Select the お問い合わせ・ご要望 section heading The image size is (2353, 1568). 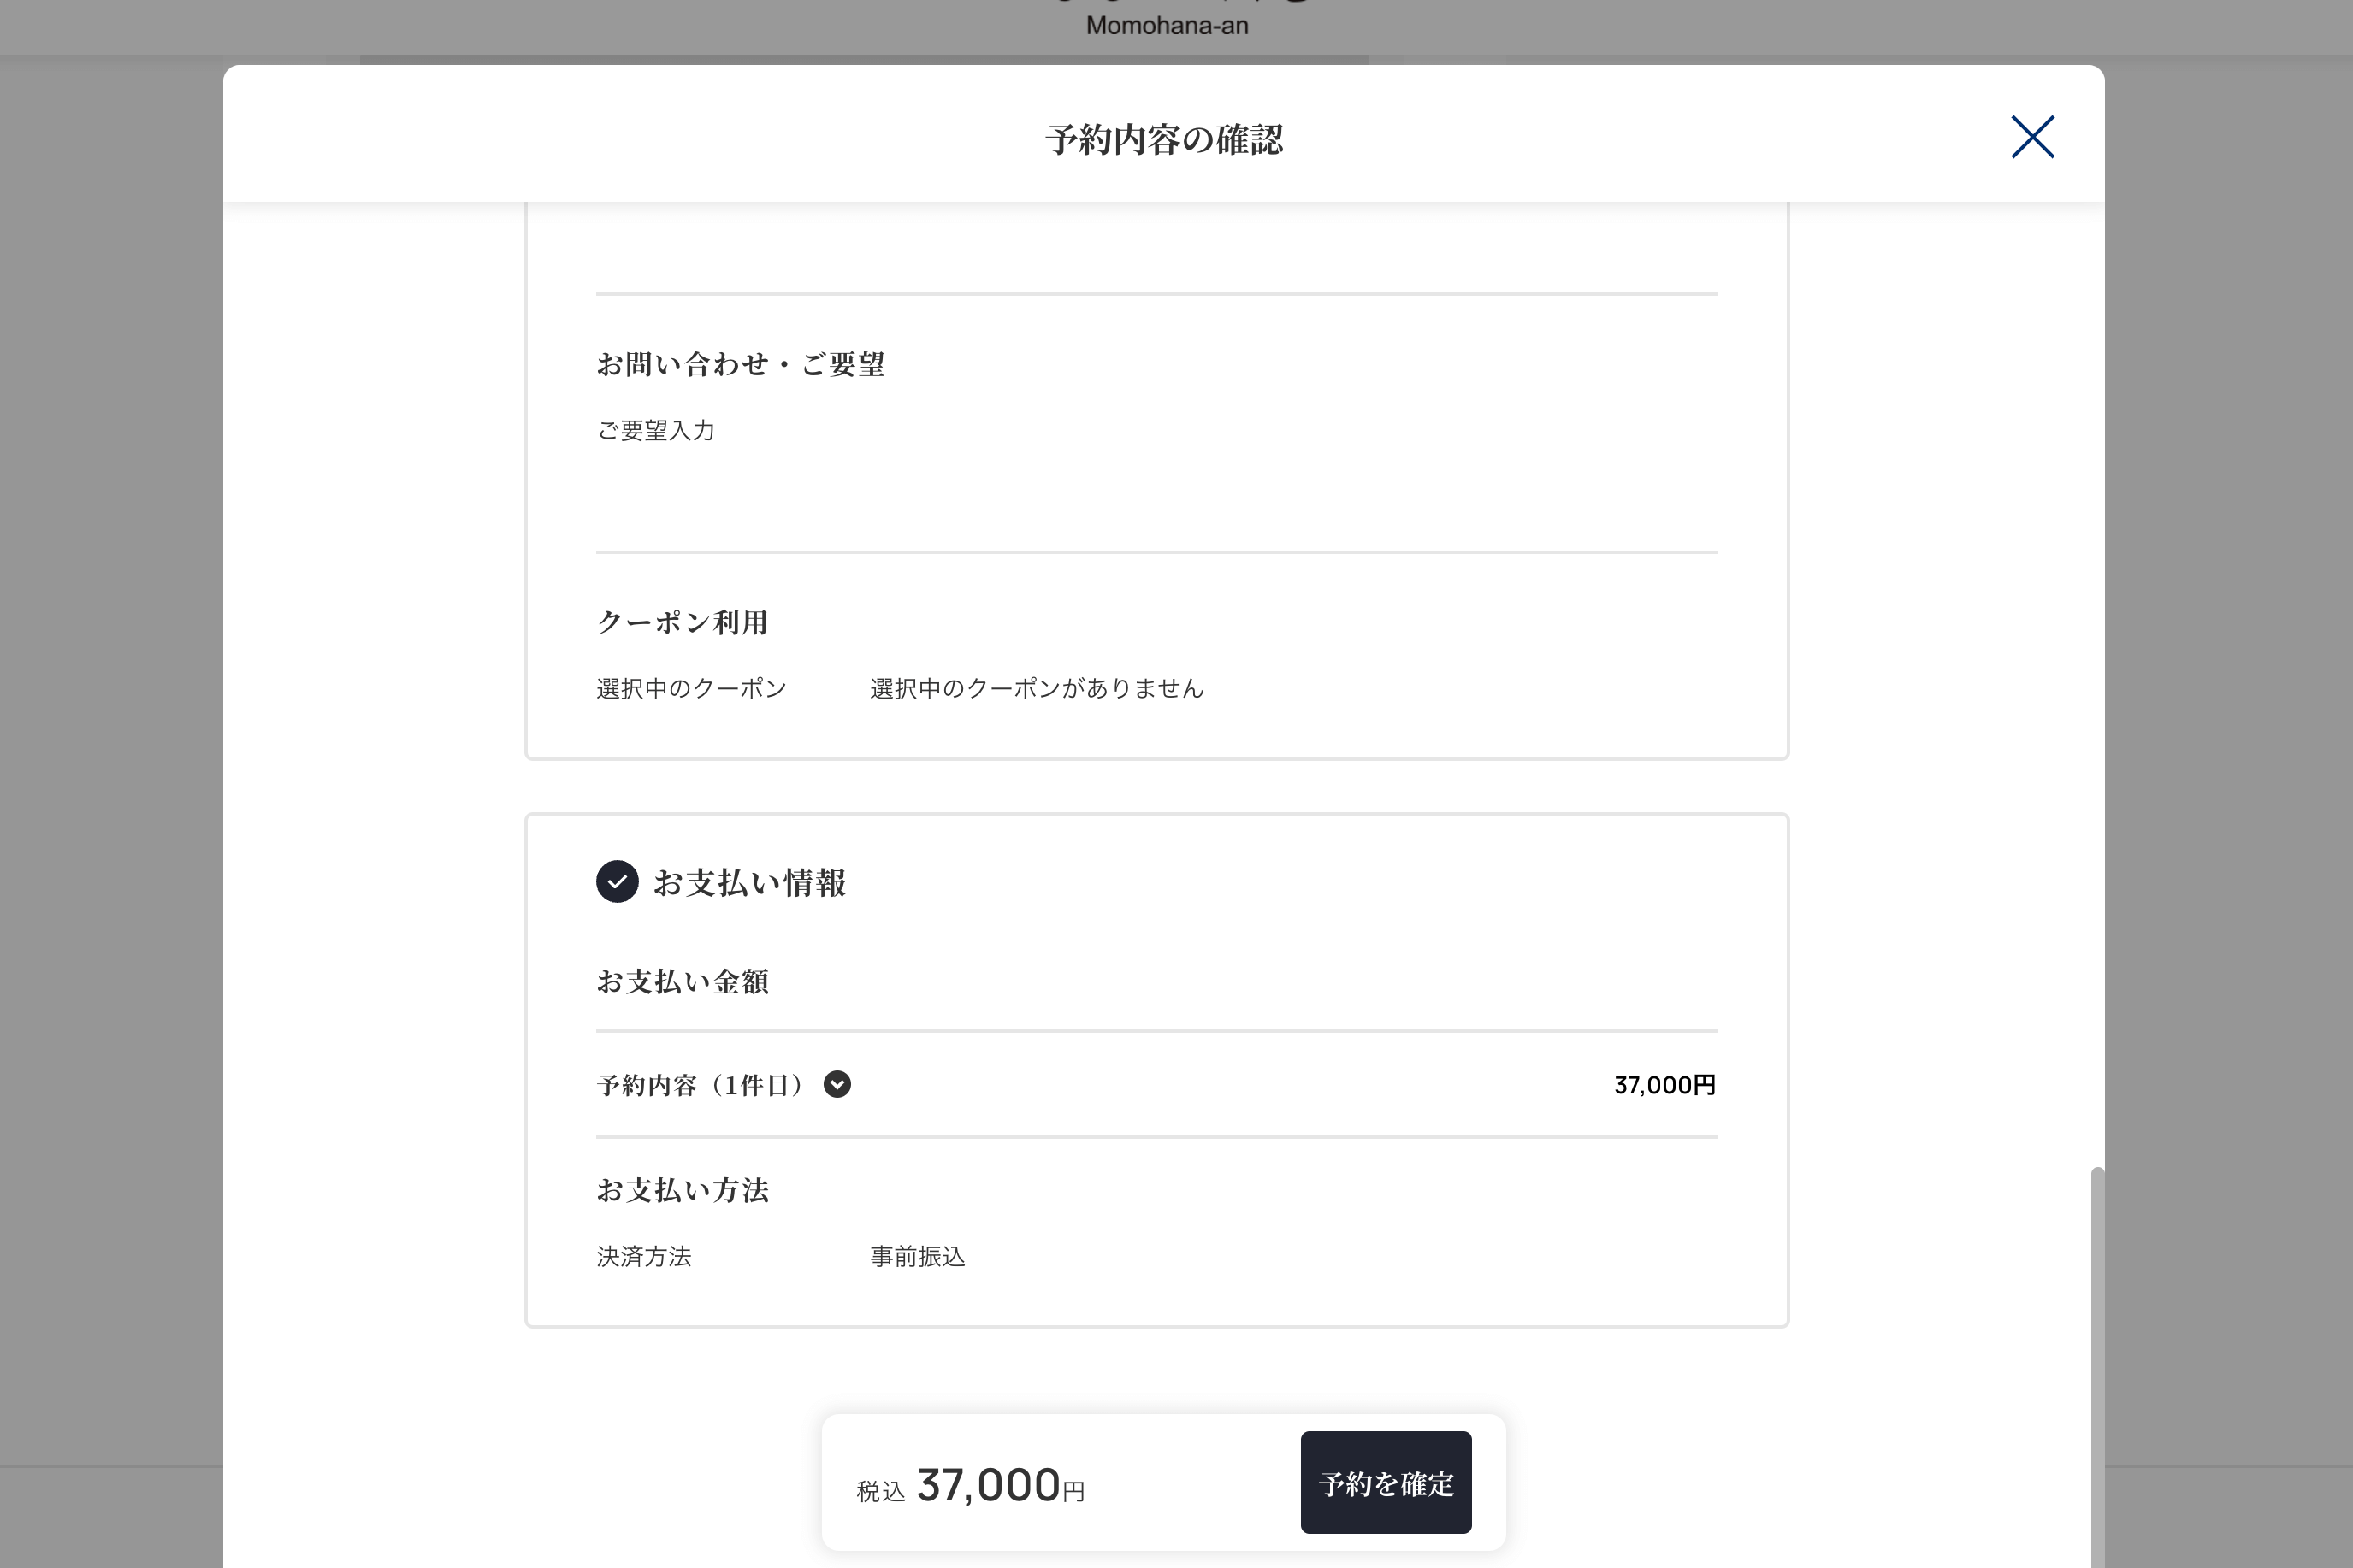pos(742,364)
